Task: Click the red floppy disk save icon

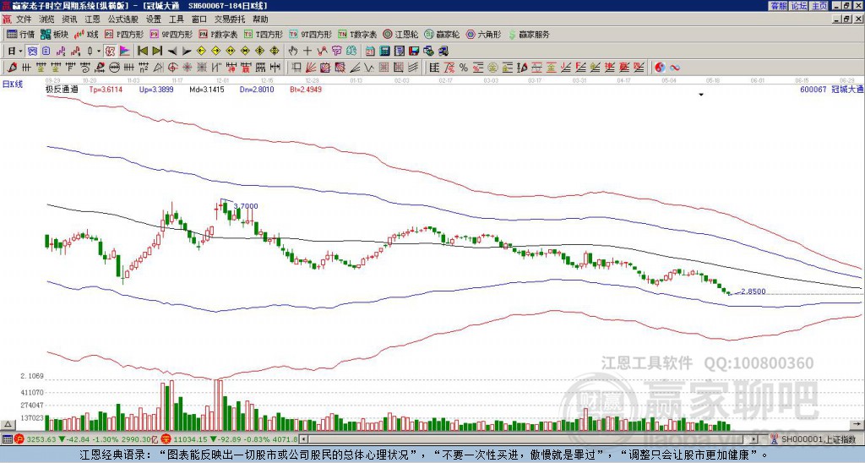Action: pos(414,51)
